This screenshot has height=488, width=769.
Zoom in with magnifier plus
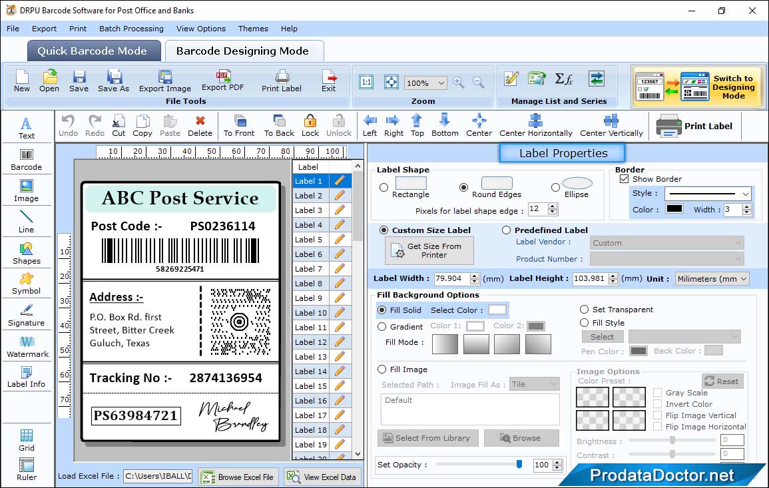click(x=459, y=82)
